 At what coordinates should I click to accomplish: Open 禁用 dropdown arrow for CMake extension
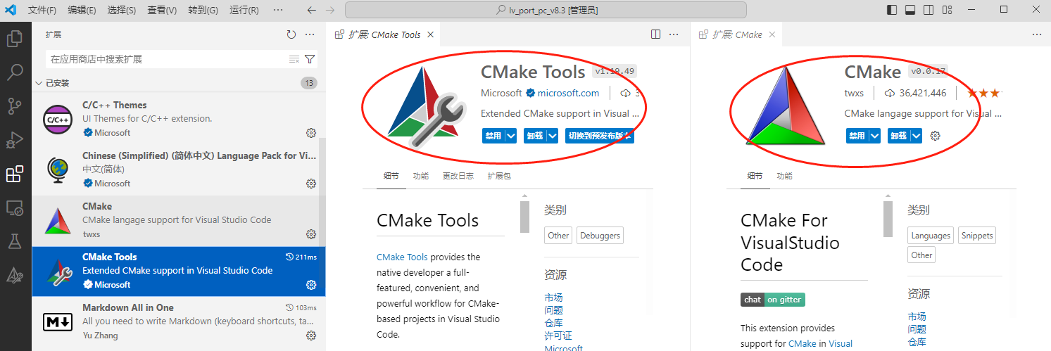(875, 136)
